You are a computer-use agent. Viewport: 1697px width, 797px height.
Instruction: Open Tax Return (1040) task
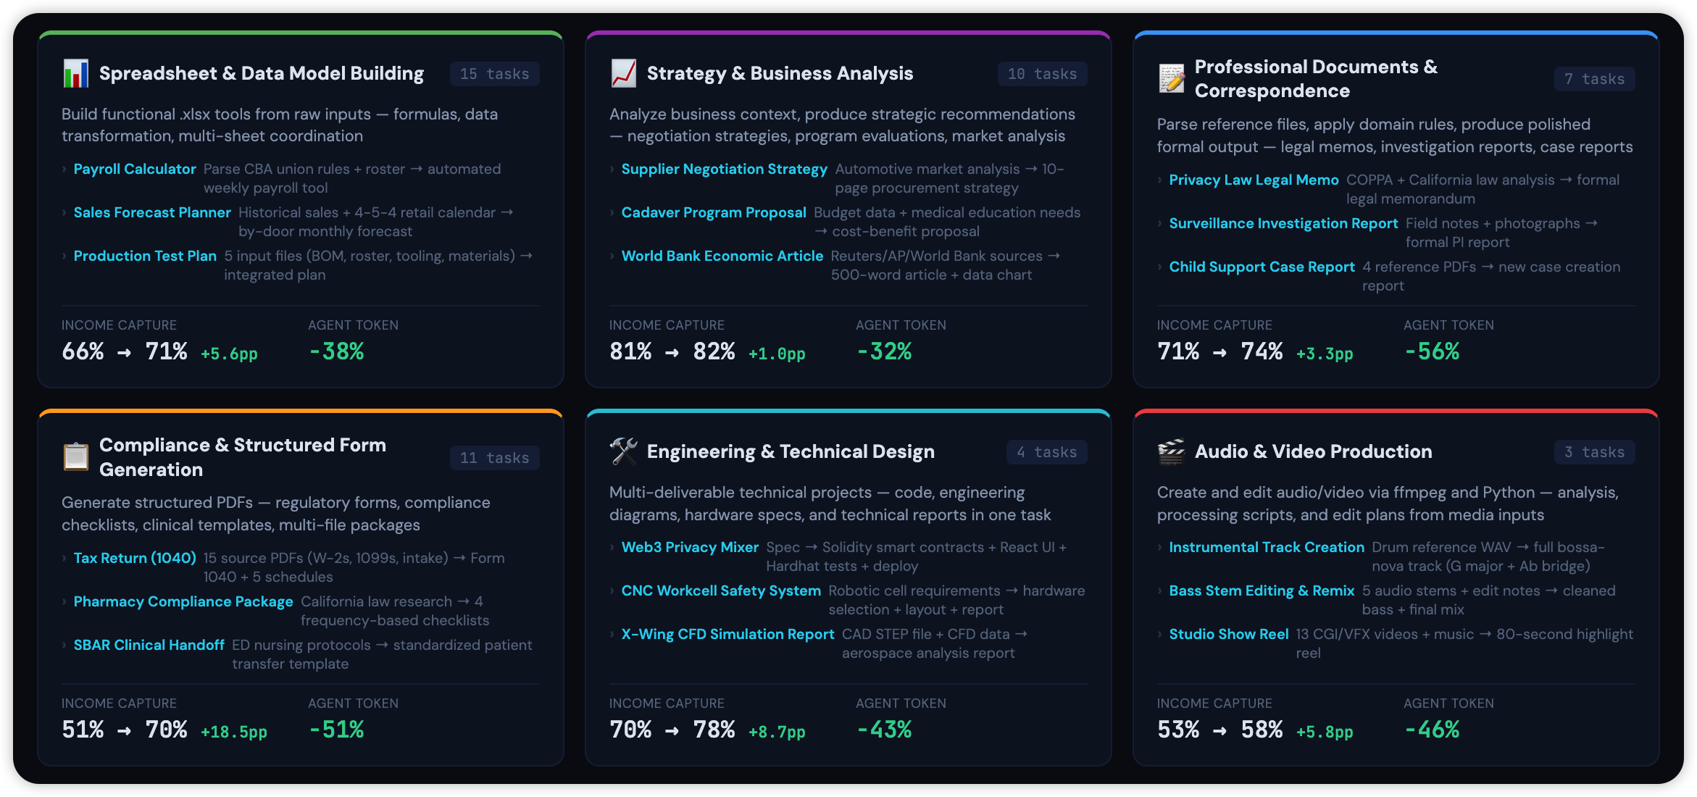pyautogui.click(x=135, y=558)
